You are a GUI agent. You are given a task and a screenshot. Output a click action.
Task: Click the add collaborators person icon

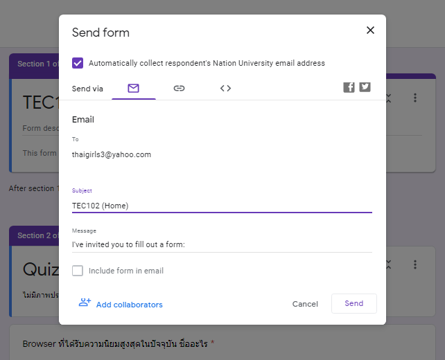pos(85,303)
